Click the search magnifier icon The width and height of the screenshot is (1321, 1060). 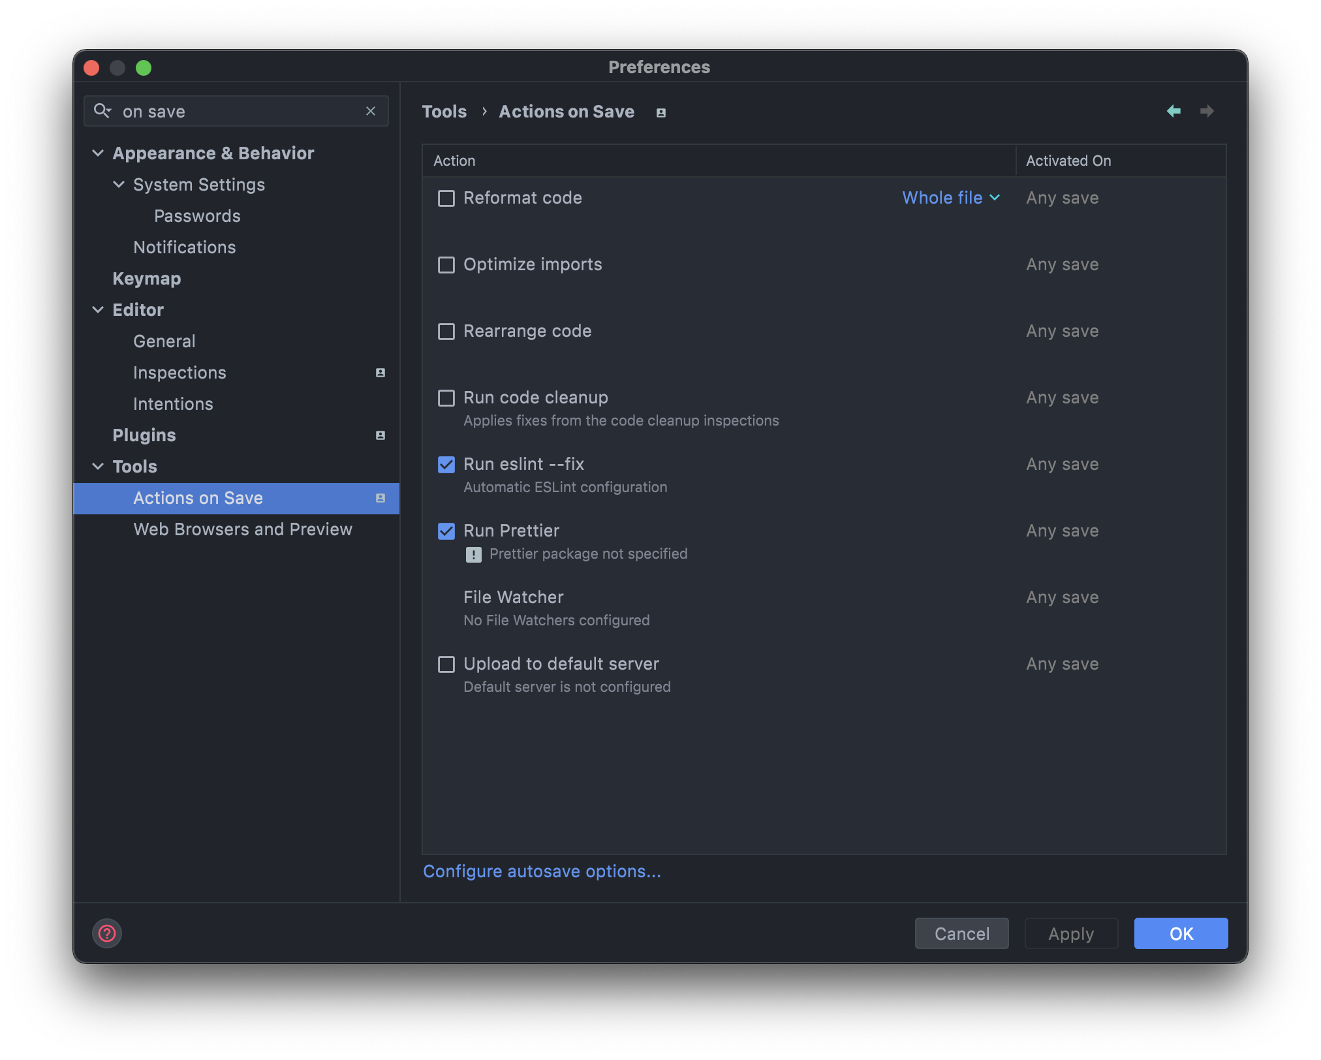click(102, 111)
